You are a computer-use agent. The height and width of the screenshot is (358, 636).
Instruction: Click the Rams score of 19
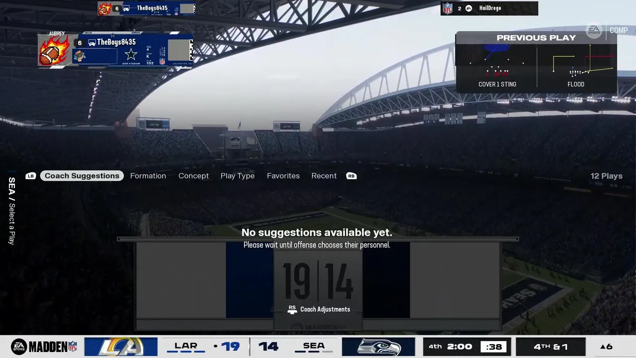tap(231, 347)
